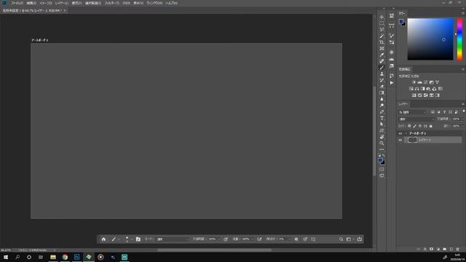Viewport: 466px width, 262px height.
Task: Select the Gradient tool
Action: (382, 92)
